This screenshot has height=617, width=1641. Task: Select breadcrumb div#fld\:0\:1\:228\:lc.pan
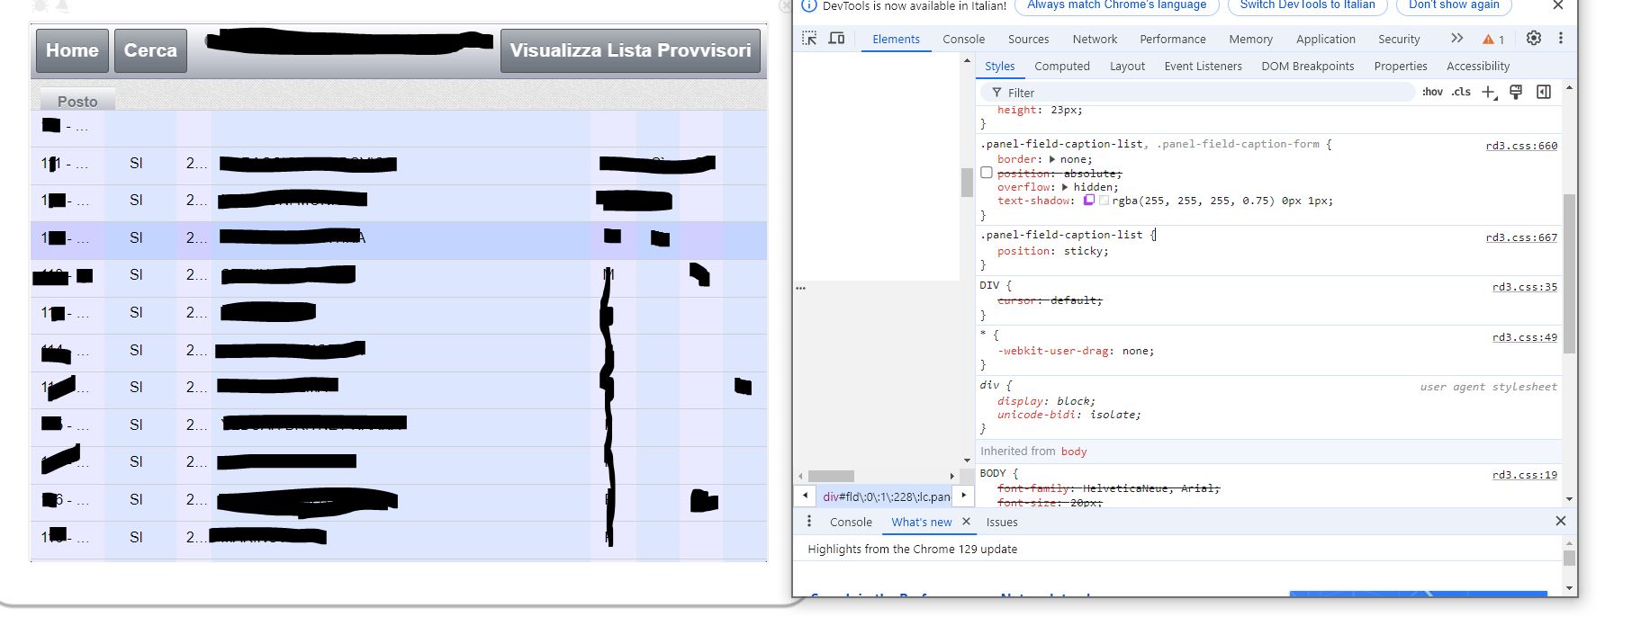point(886,496)
